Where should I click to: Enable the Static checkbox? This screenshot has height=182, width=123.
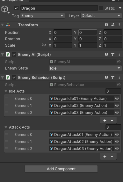point(101,8)
